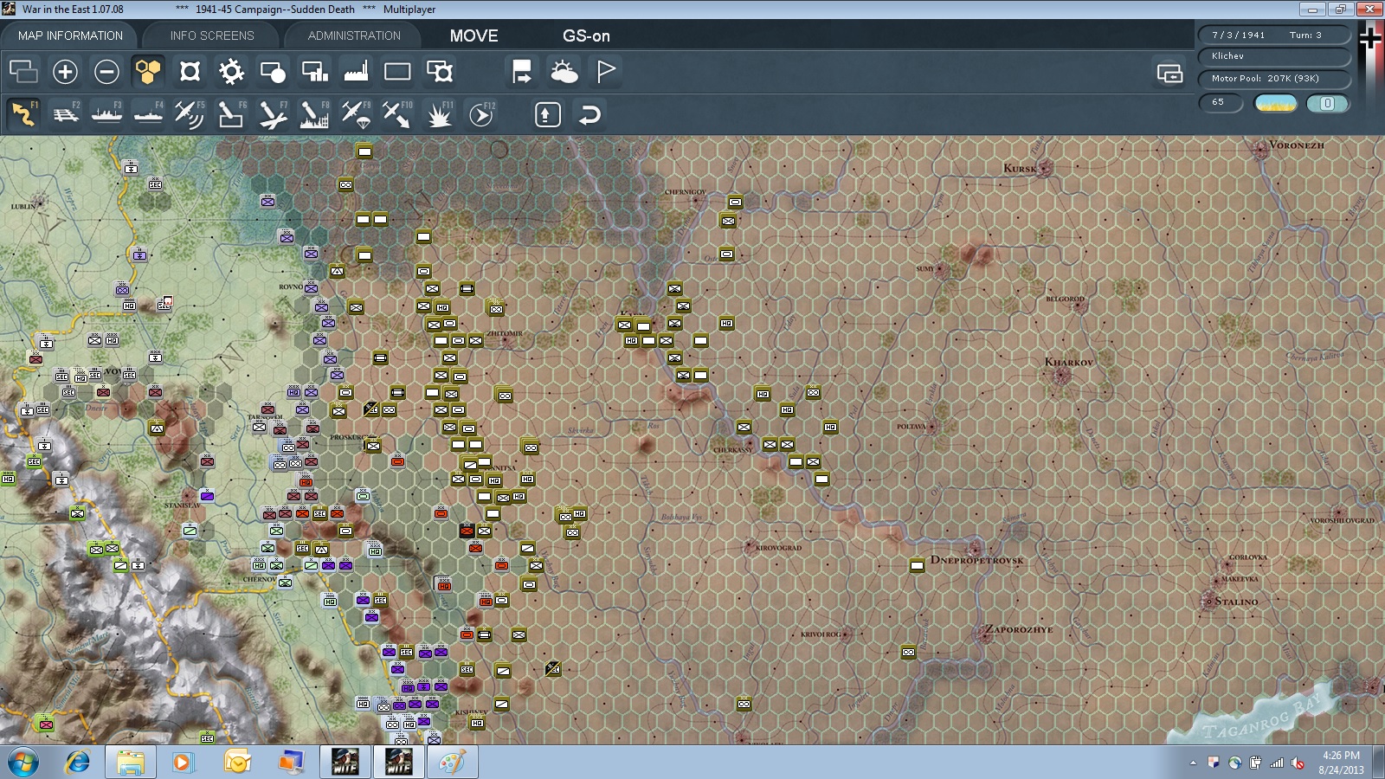Select the F2 rail mode icon
This screenshot has height=779, width=1385.
point(65,114)
